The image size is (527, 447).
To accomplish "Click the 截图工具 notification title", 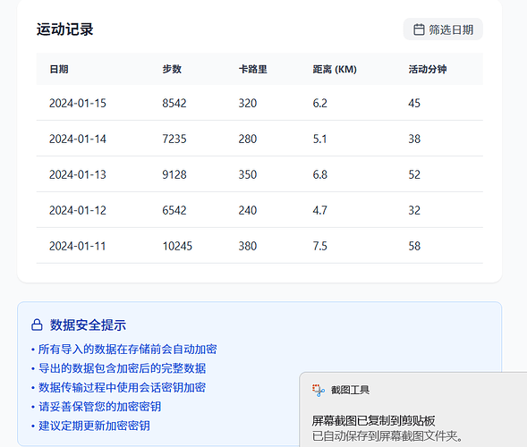I will click(350, 390).
